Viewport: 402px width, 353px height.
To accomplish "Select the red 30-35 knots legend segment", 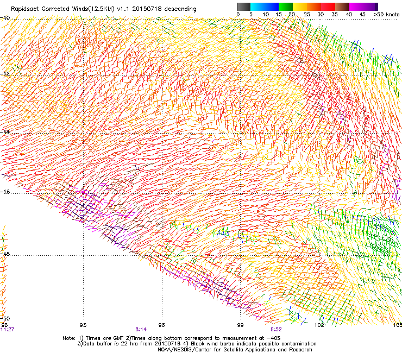I will click(x=328, y=7).
